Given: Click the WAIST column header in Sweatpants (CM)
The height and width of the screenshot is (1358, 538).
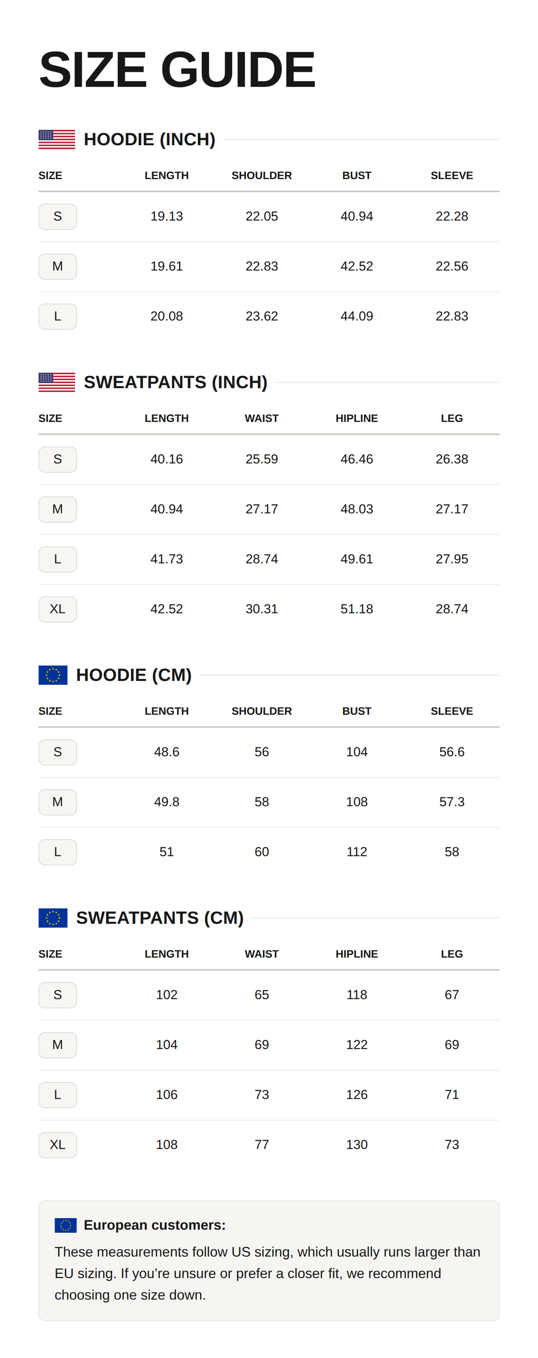Looking at the screenshot, I should [x=262, y=954].
